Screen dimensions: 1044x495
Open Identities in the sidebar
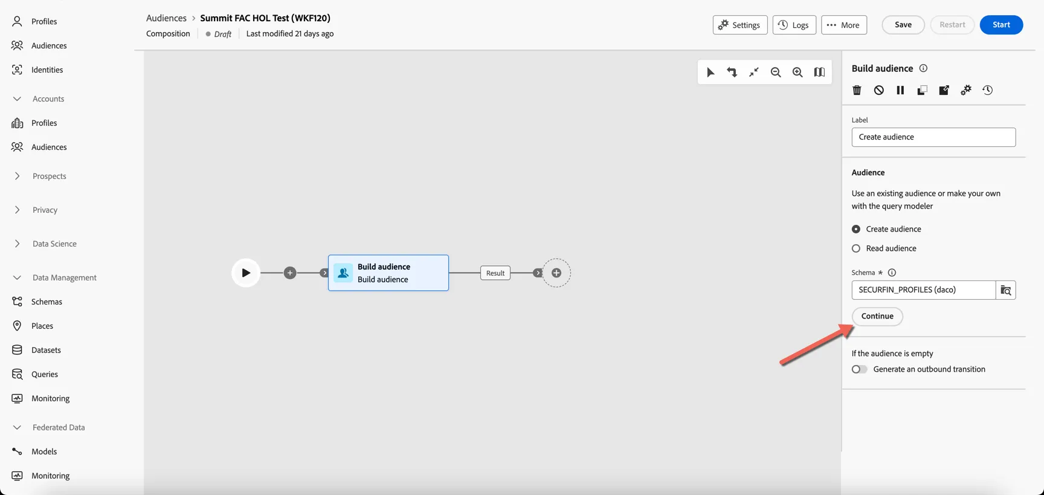(x=47, y=70)
